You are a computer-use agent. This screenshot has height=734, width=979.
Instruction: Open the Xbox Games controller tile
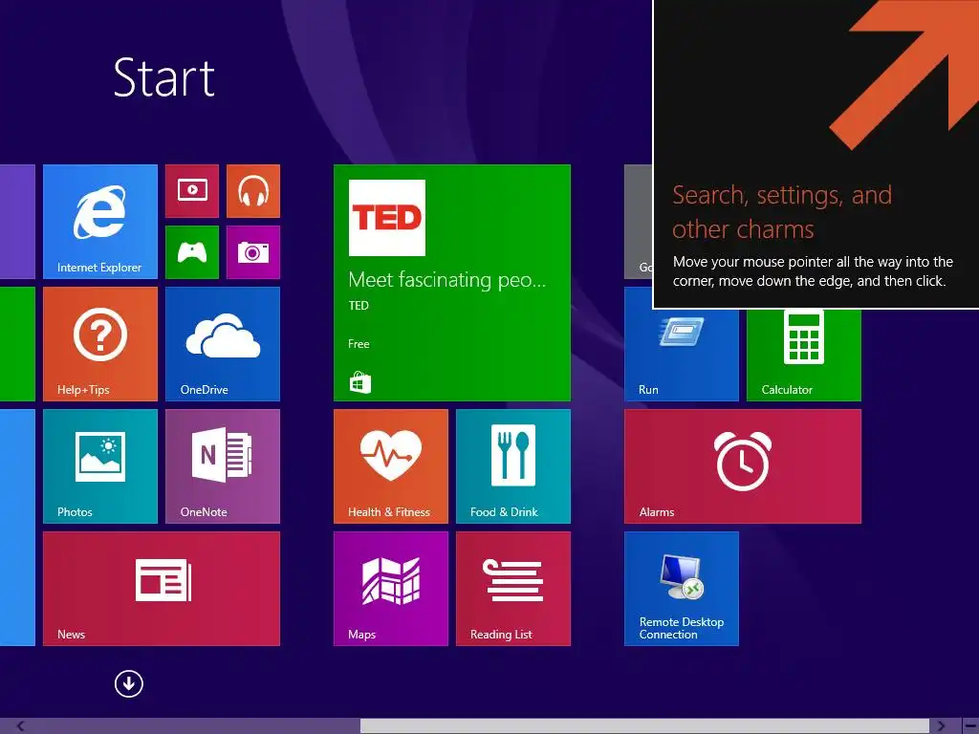click(x=192, y=252)
